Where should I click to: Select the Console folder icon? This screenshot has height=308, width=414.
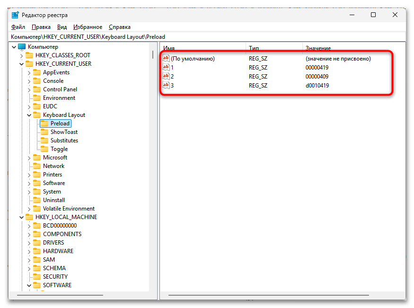[x=37, y=81]
